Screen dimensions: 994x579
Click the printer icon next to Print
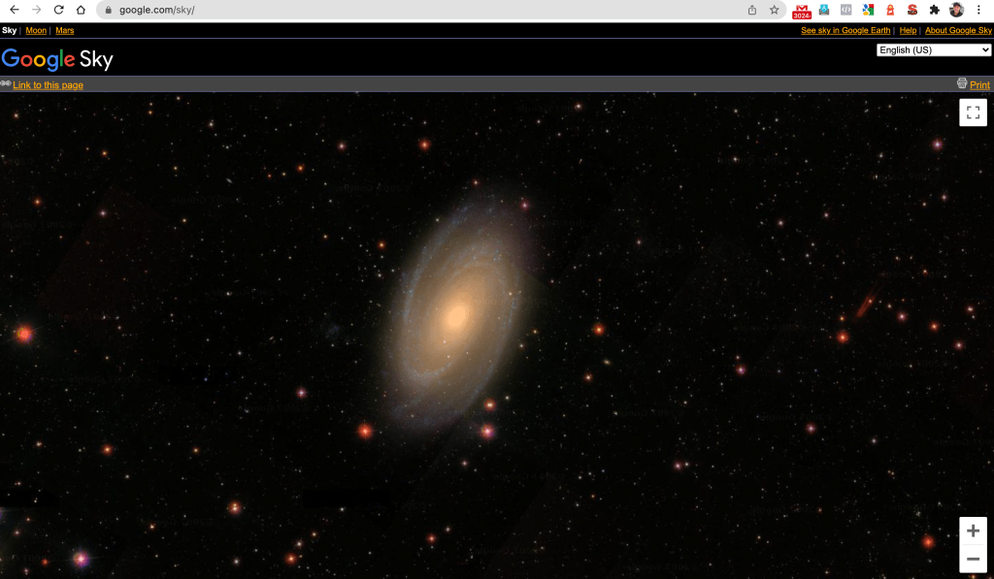pyautogui.click(x=962, y=84)
